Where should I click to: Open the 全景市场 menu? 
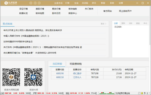pos(58,3)
